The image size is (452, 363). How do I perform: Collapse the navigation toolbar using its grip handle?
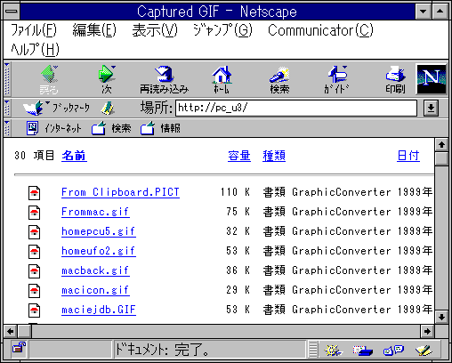pos(7,79)
